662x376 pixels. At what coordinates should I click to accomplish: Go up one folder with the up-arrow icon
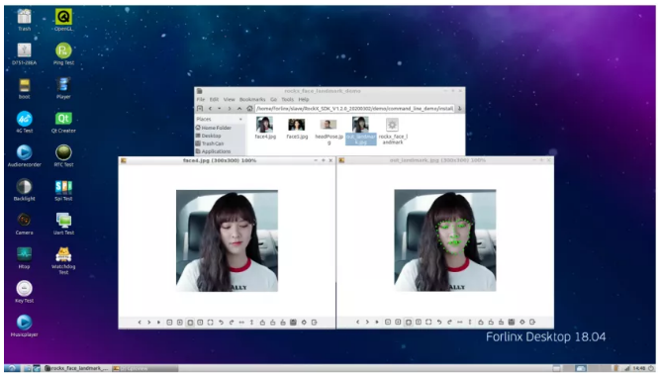(x=239, y=109)
